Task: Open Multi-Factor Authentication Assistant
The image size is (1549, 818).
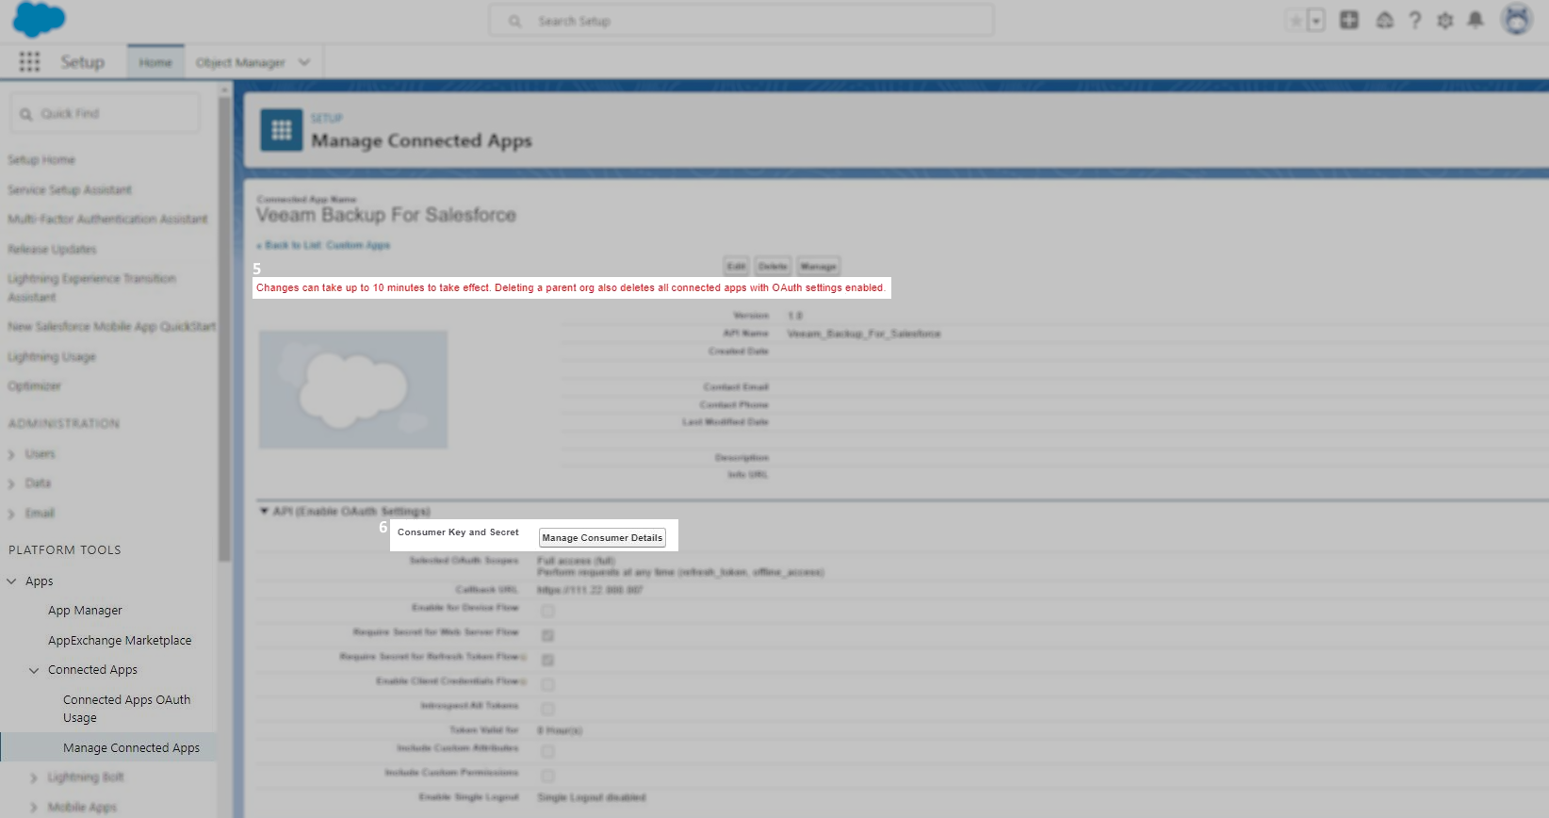Action: pos(107,220)
